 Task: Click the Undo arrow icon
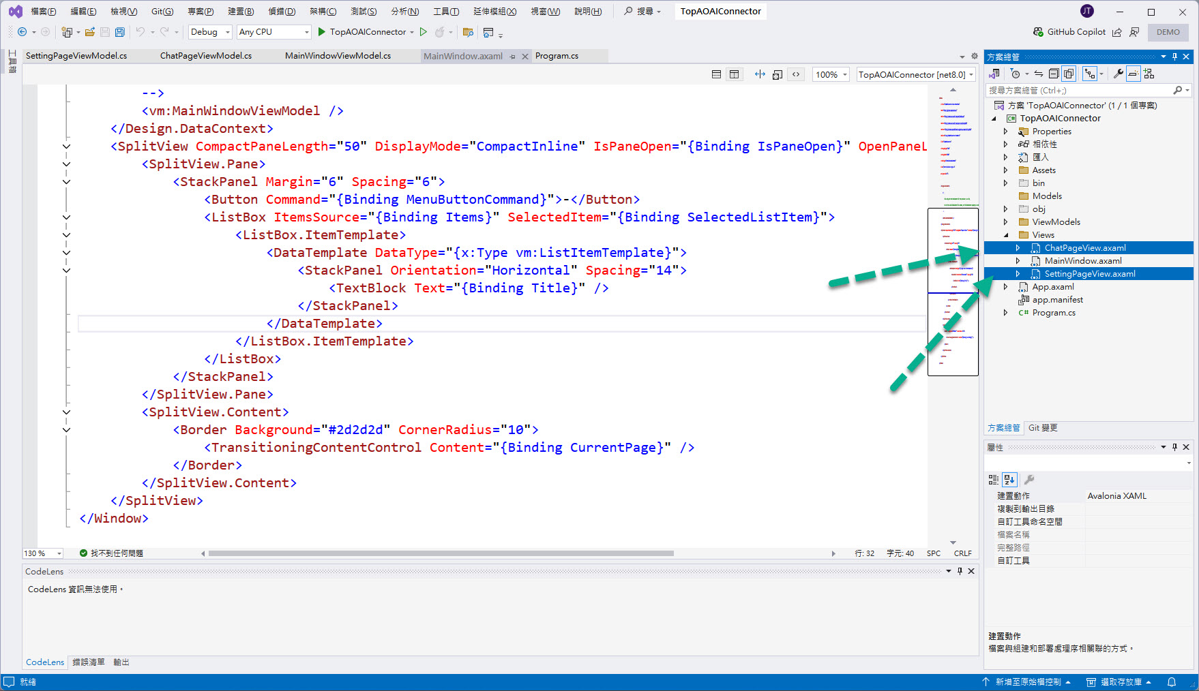140,32
